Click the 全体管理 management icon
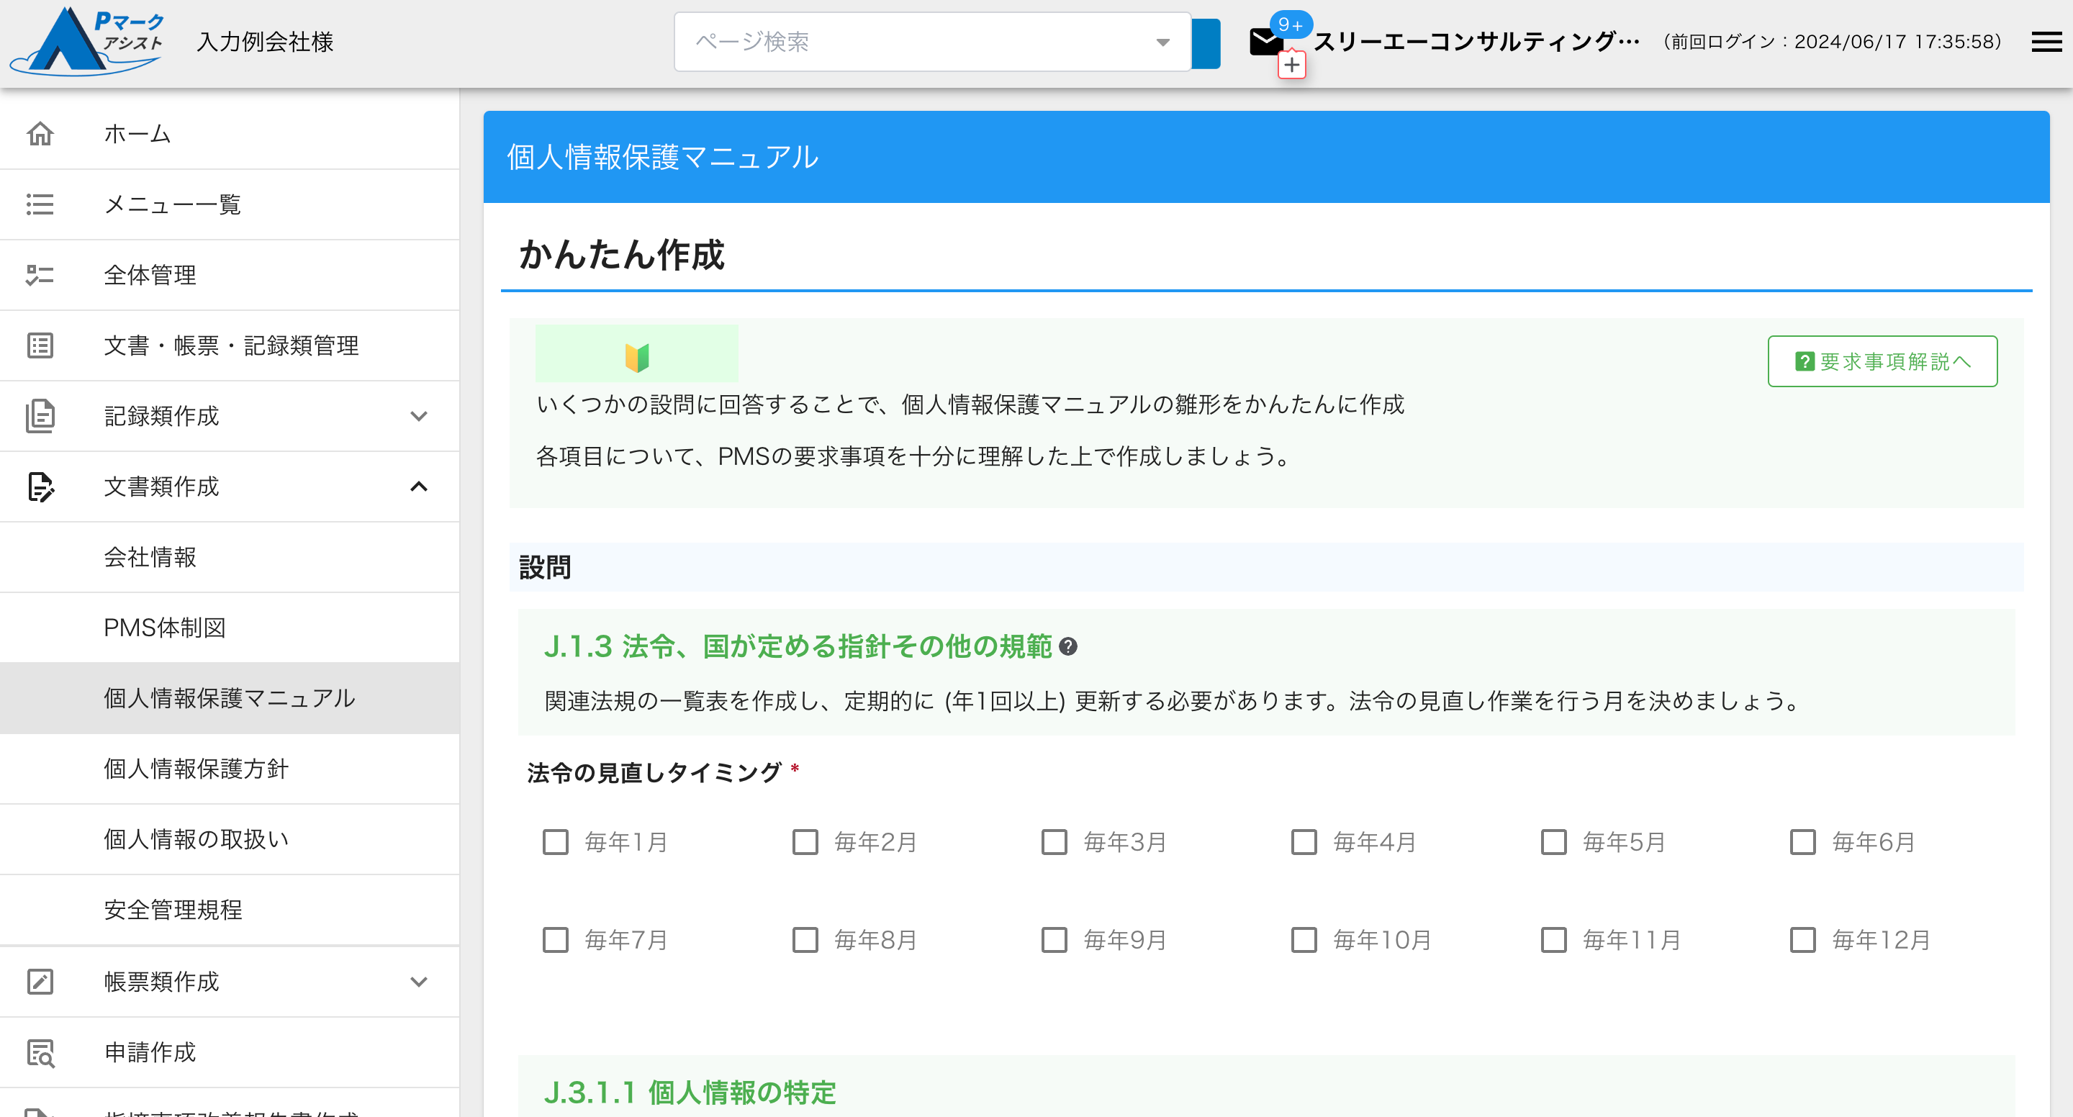 click(x=40, y=274)
